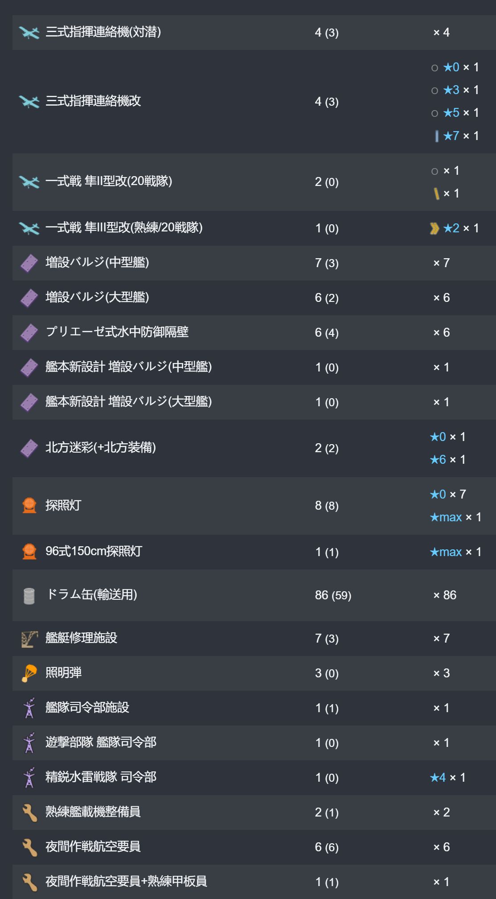
Task: Click the flare parachute icon beside 照明弾
Action: click(29, 673)
